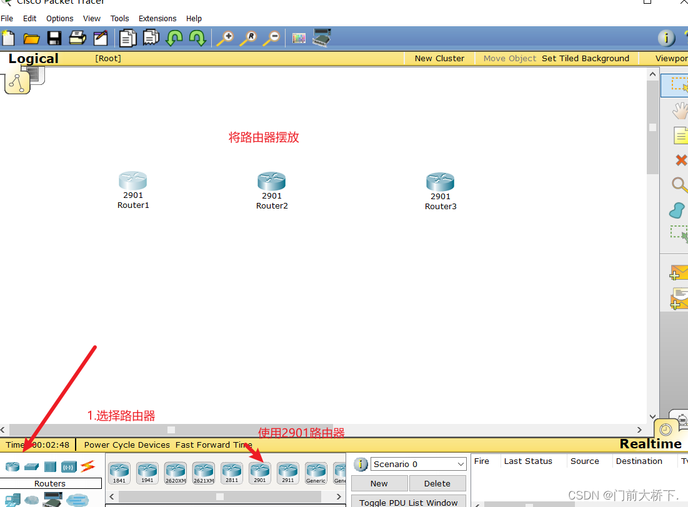This screenshot has width=688, height=507.
Task: Print using the printer icon
Action: tap(77, 38)
